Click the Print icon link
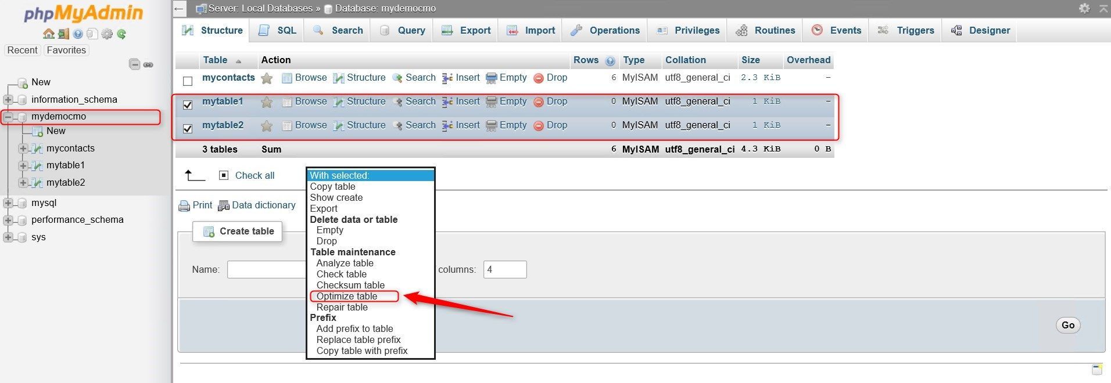Image resolution: width=1111 pixels, height=383 pixels. point(196,205)
